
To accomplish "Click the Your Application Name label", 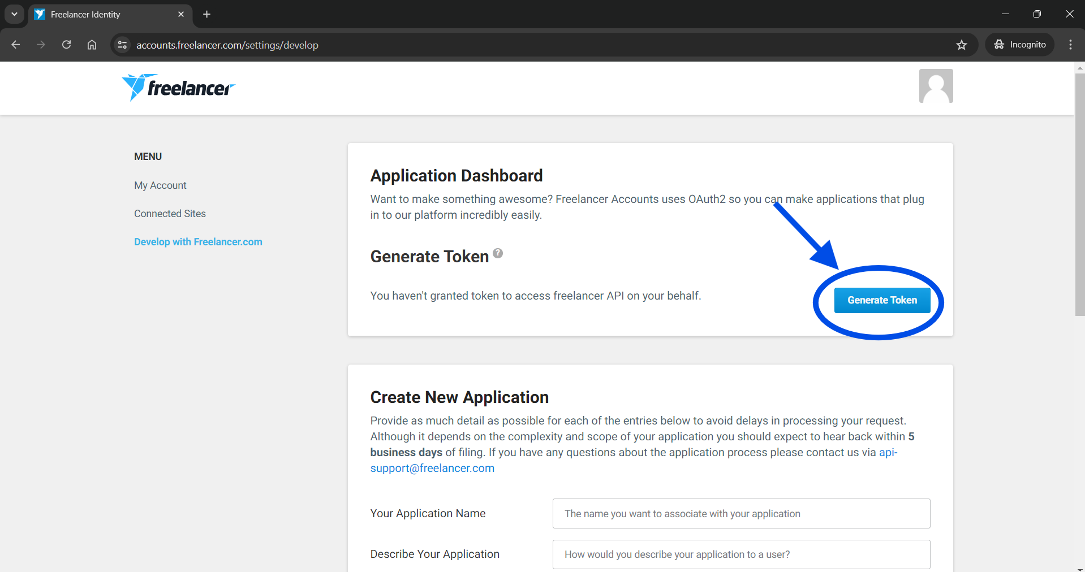I will pos(428,513).
